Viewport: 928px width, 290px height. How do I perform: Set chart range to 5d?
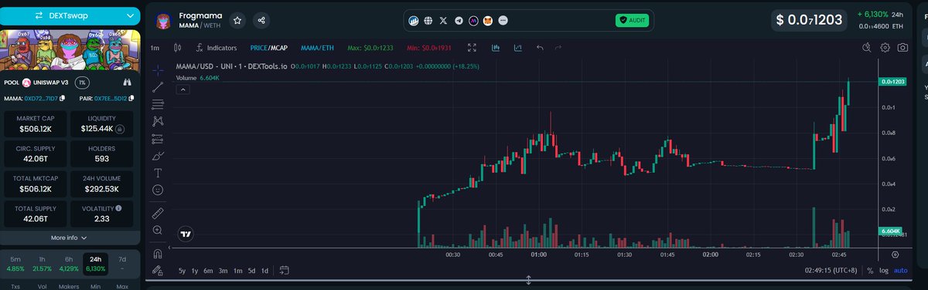point(251,271)
